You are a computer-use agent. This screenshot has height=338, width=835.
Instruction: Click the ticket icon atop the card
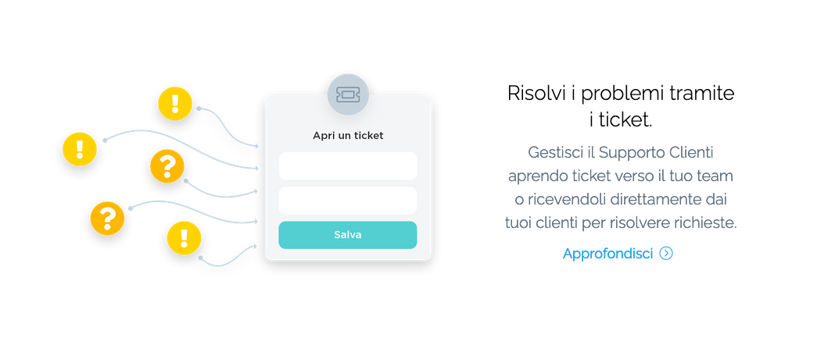pyautogui.click(x=348, y=94)
